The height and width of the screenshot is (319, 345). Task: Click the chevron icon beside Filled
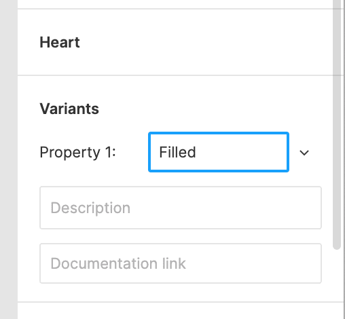coord(304,153)
